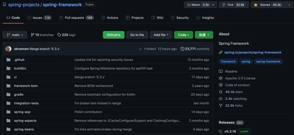The image size is (294, 135).
Task: Click the tag icon next to 225 tags
Action: pyautogui.click(x=59, y=35)
